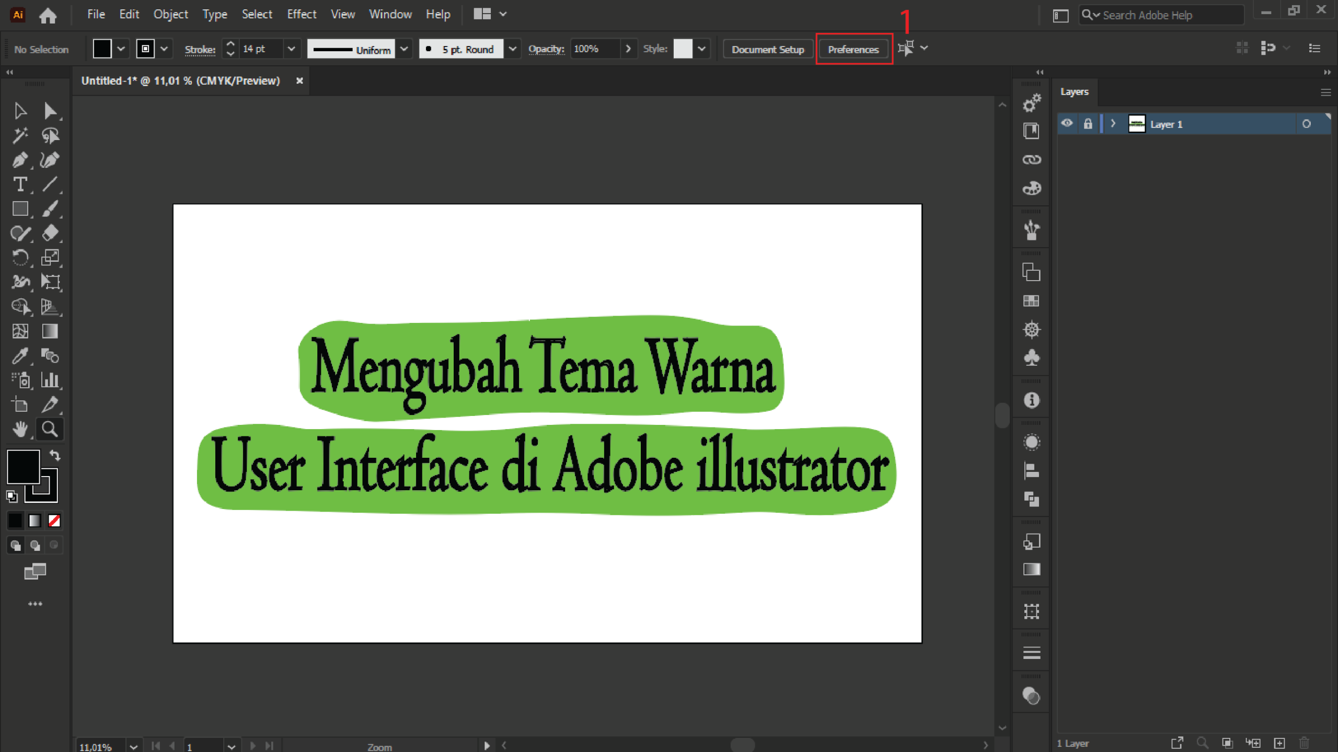Image resolution: width=1338 pixels, height=752 pixels.
Task: Open the Uniform variable width profile dropdown
Action: [x=404, y=49]
